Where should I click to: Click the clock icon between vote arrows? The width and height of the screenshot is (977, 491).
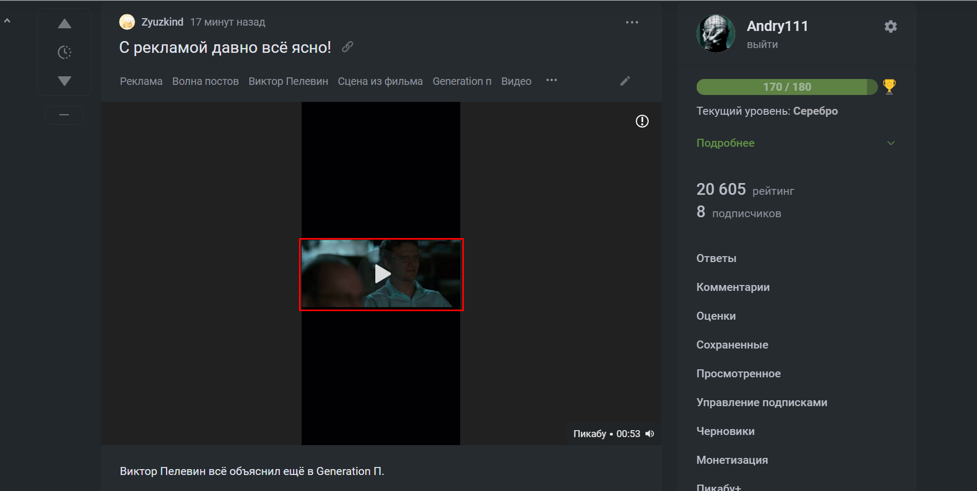[x=65, y=52]
